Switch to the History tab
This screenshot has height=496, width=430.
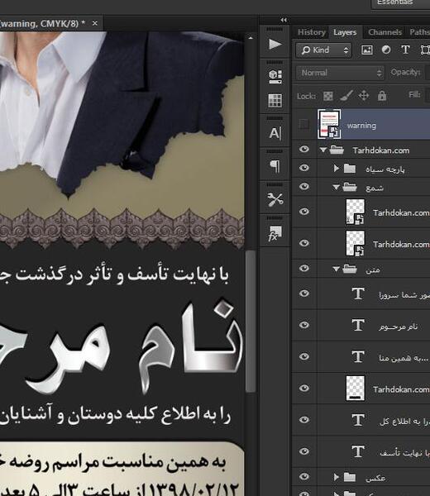coord(312,32)
